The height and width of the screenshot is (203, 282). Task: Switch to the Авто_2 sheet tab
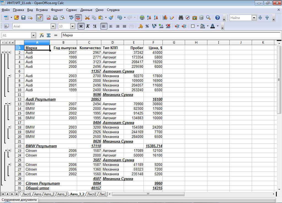pos(49,194)
